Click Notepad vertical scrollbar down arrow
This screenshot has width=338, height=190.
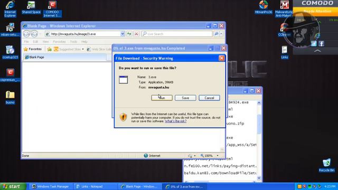[x=259, y=178]
